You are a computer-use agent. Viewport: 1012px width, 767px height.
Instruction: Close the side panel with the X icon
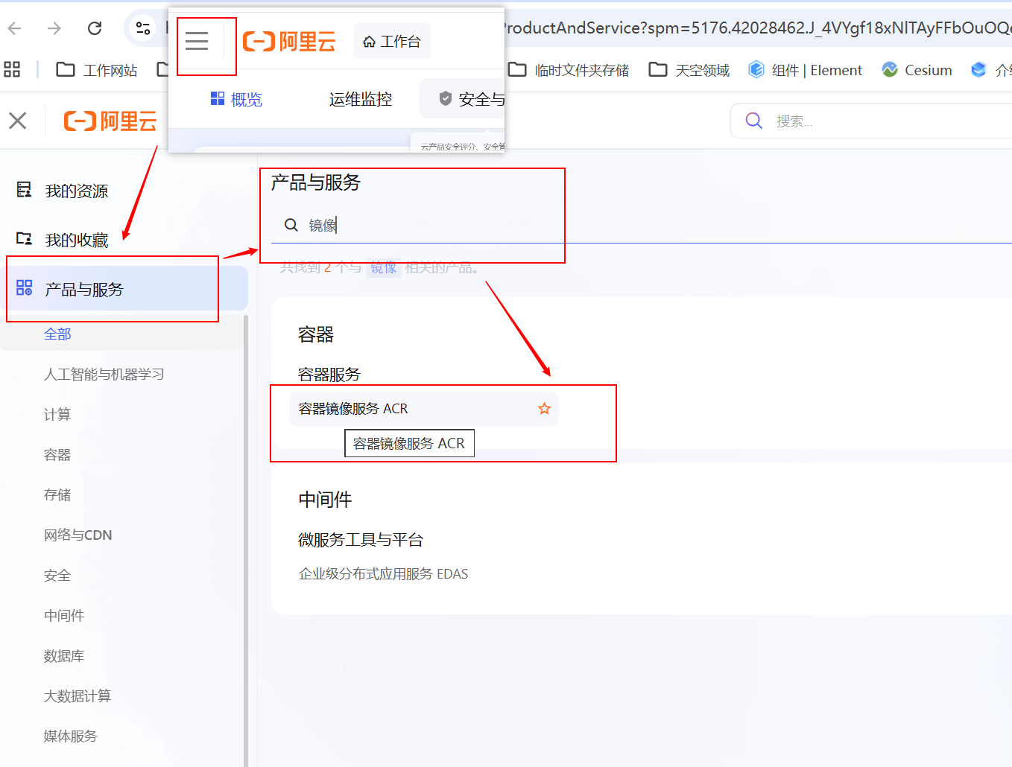point(18,121)
